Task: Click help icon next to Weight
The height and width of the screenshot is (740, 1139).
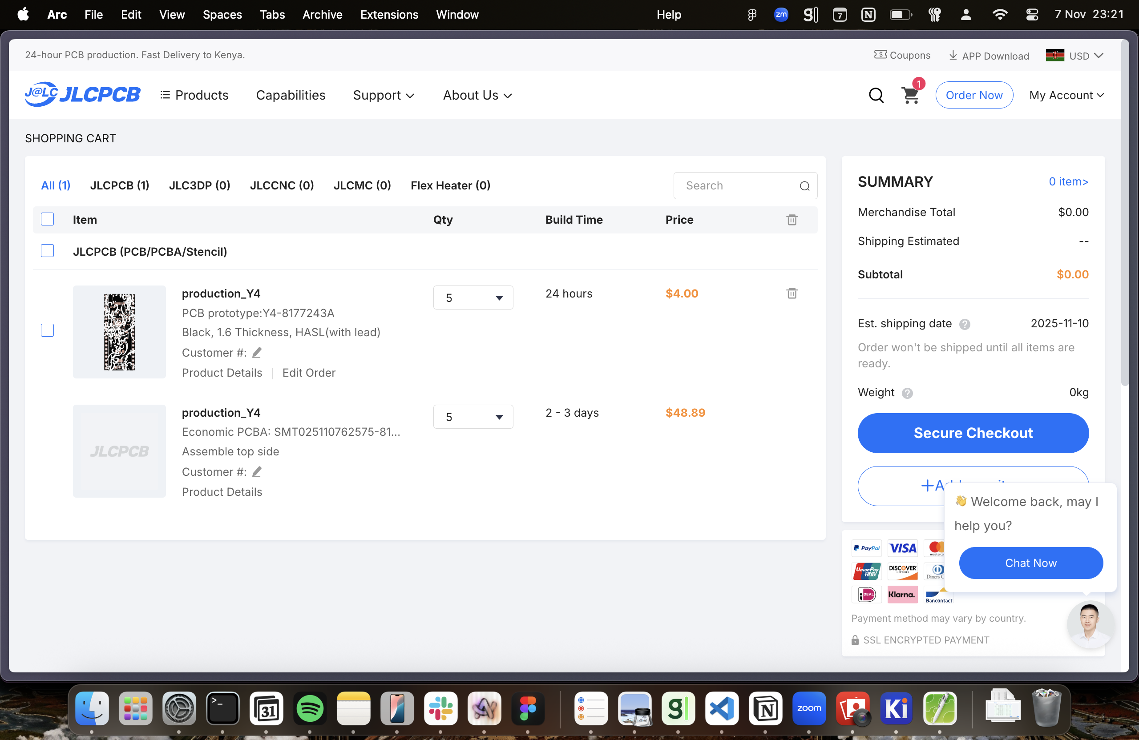Action: click(907, 393)
